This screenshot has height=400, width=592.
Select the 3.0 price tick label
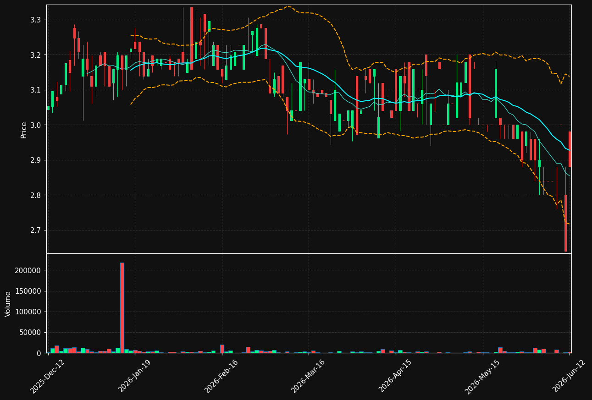pos(35,125)
